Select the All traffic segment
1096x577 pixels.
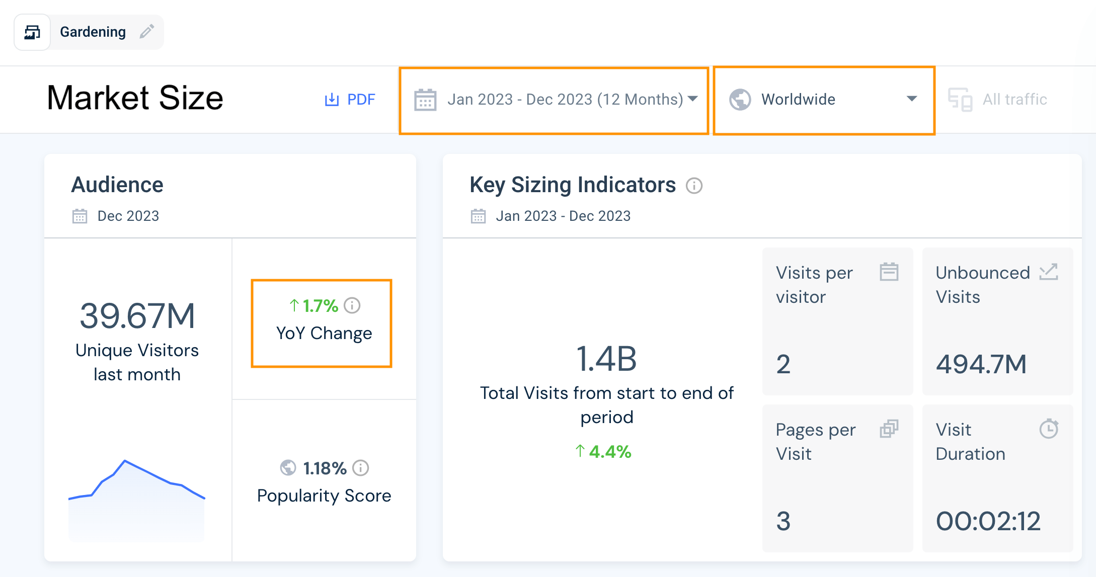tap(1013, 99)
